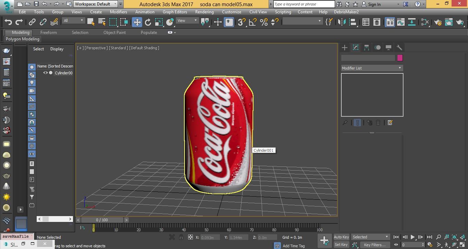The height and width of the screenshot is (249, 468).
Task: Open the selection filter All dropdown
Action: tap(73, 21)
